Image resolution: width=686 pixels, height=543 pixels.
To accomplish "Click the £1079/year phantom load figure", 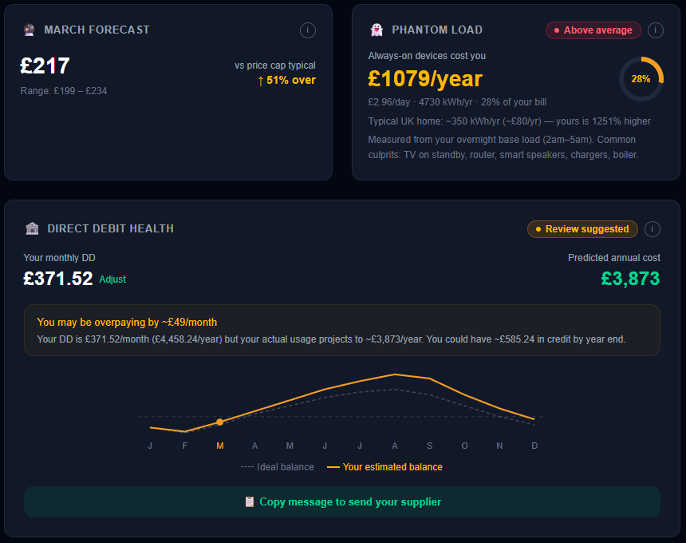I will coord(425,79).
